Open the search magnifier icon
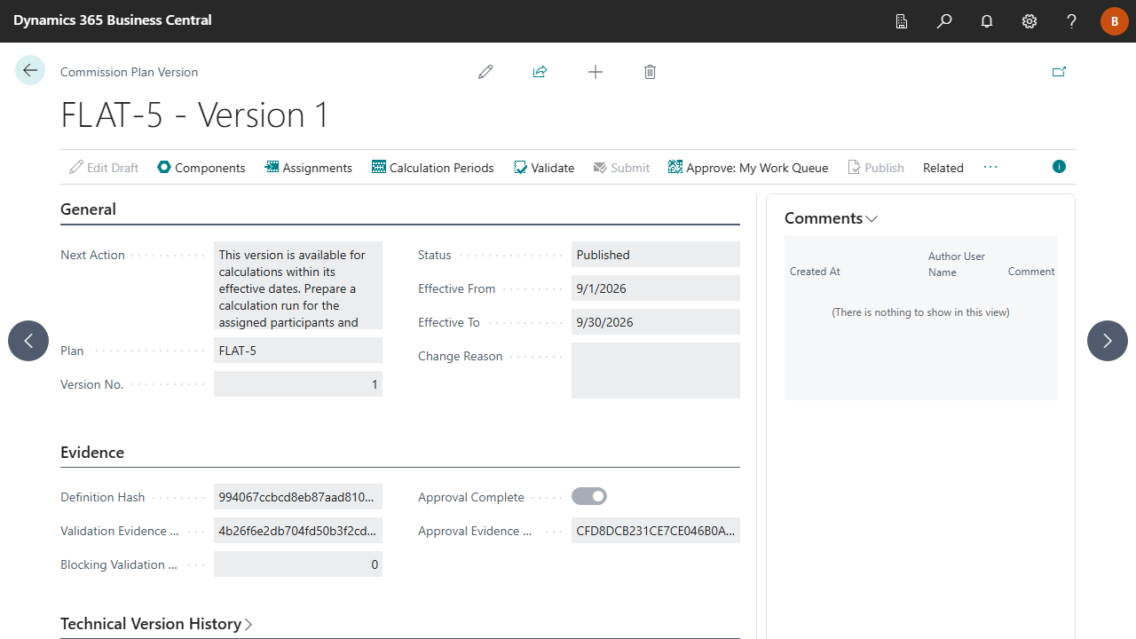1136x639 pixels. tap(944, 21)
